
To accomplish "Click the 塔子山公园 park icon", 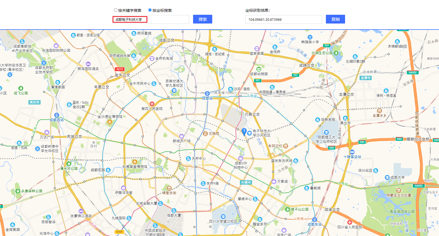I will [x=287, y=209].
